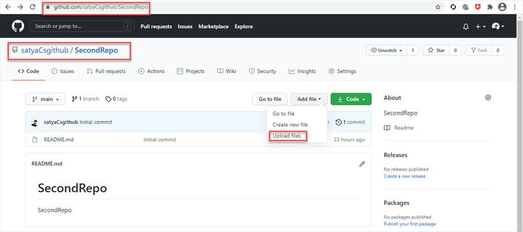This screenshot has height=232, width=523.
Task: Switch to the Security tab
Action: pos(263,71)
